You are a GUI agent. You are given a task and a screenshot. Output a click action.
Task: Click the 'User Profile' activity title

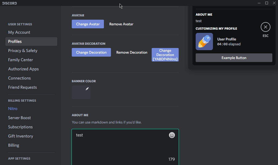click(227, 39)
